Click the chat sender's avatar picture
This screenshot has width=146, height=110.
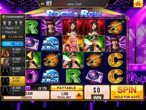[x=49, y=3]
